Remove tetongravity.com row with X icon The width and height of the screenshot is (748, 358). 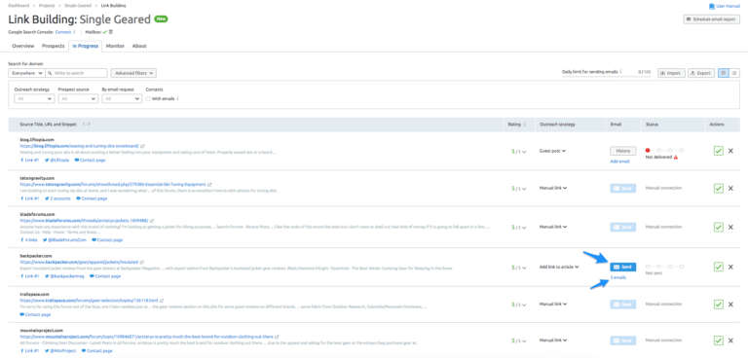tap(730, 189)
